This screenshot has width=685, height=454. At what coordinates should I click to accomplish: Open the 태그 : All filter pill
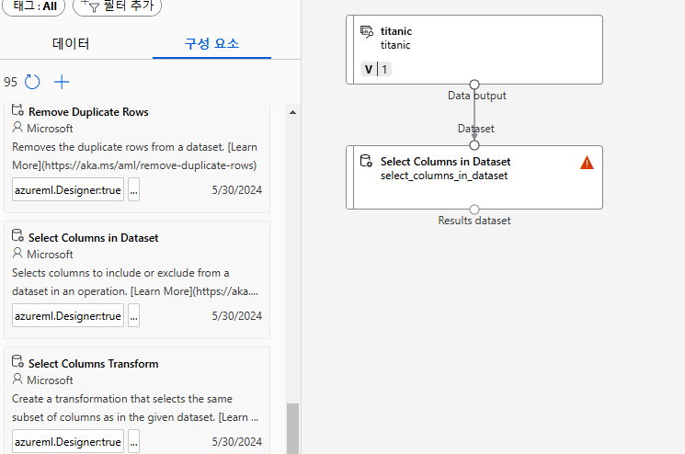pos(34,6)
